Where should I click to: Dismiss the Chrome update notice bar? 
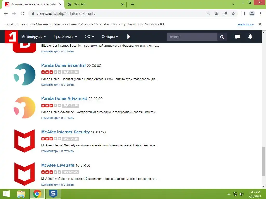coord(260,24)
